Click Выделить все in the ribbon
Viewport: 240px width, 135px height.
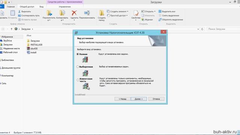167,12
